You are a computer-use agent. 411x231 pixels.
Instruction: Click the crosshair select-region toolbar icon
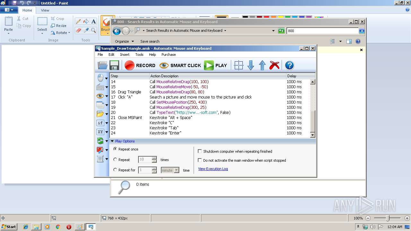(x=239, y=65)
